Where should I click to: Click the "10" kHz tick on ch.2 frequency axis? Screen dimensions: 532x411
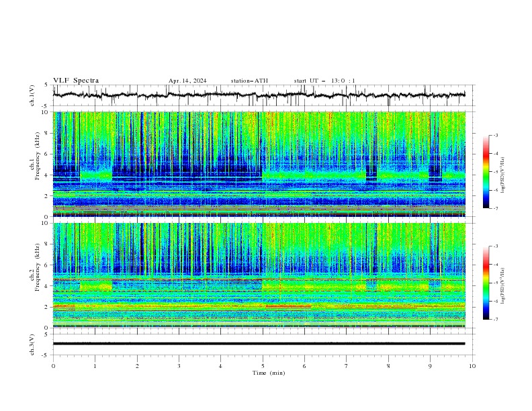(46, 223)
